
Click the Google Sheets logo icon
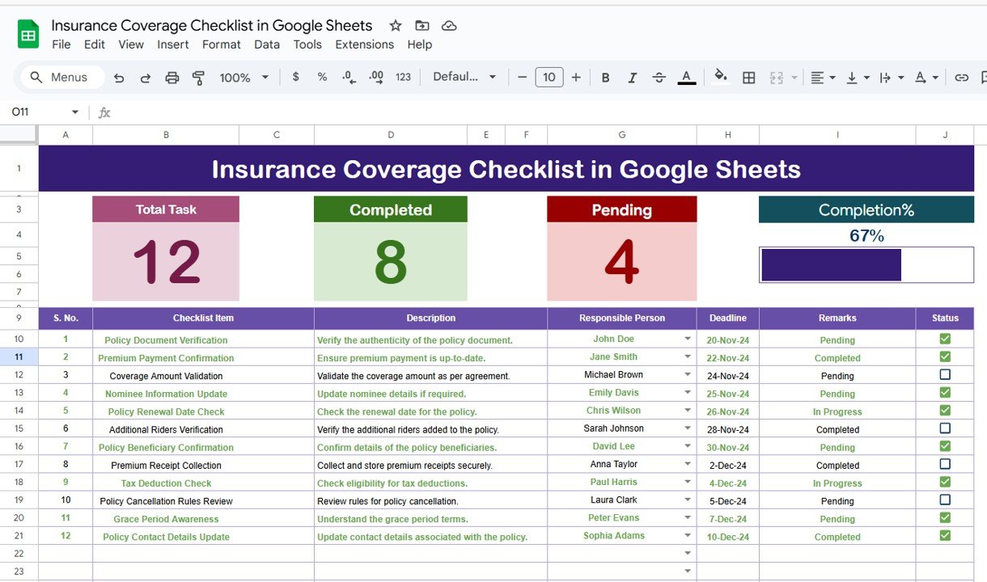pyautogui.click(x=28, y=34)
